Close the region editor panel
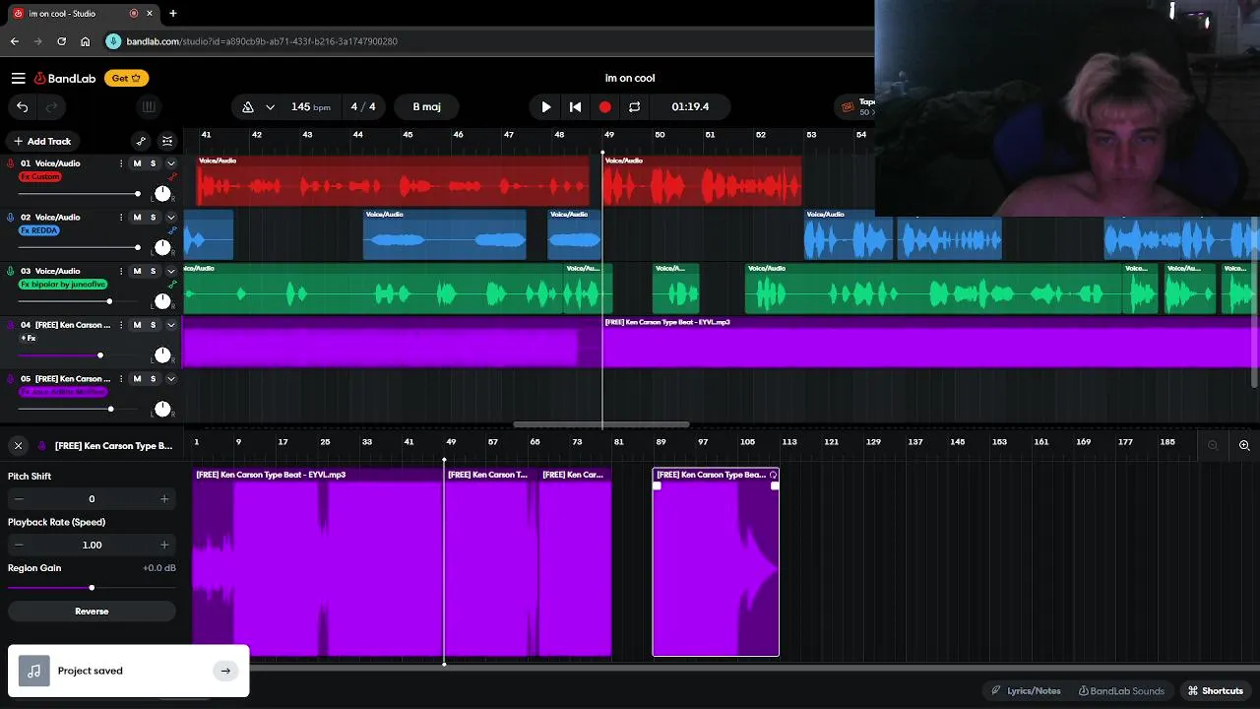 (18, 445)
